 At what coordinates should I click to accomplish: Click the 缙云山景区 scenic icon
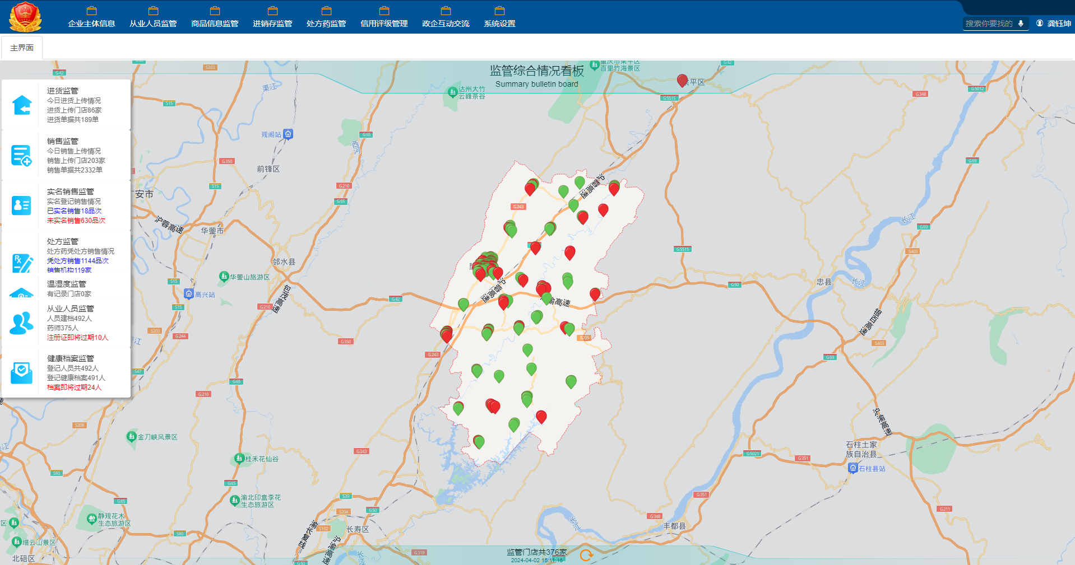pyautogui.click(x=16, y=542)
